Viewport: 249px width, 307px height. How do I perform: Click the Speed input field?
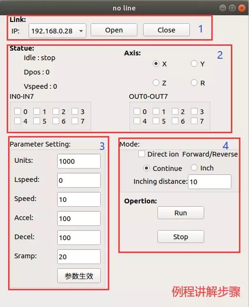pos(79,199)
